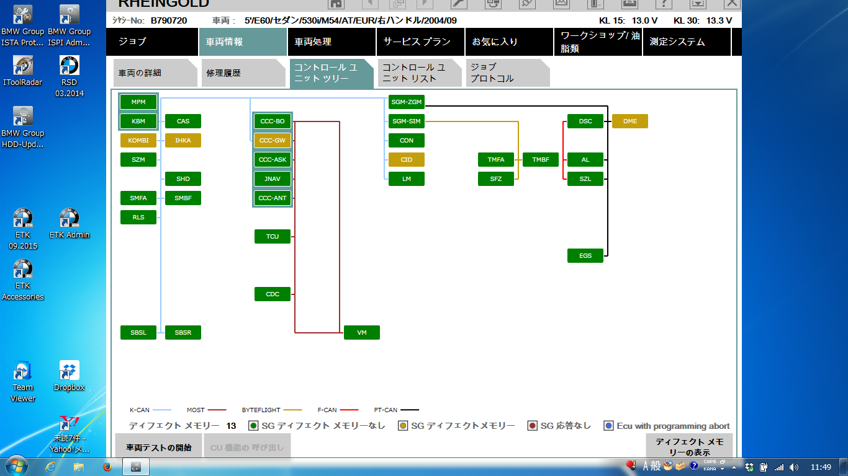Select the EGS control unit node
Viewport: 848px width, 476px height.
pyautogui.click(x=585, y=256)
